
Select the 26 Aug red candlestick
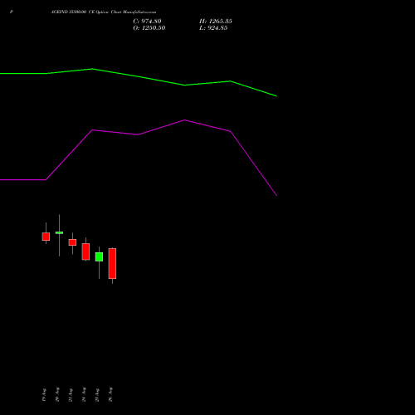(112, 263)
